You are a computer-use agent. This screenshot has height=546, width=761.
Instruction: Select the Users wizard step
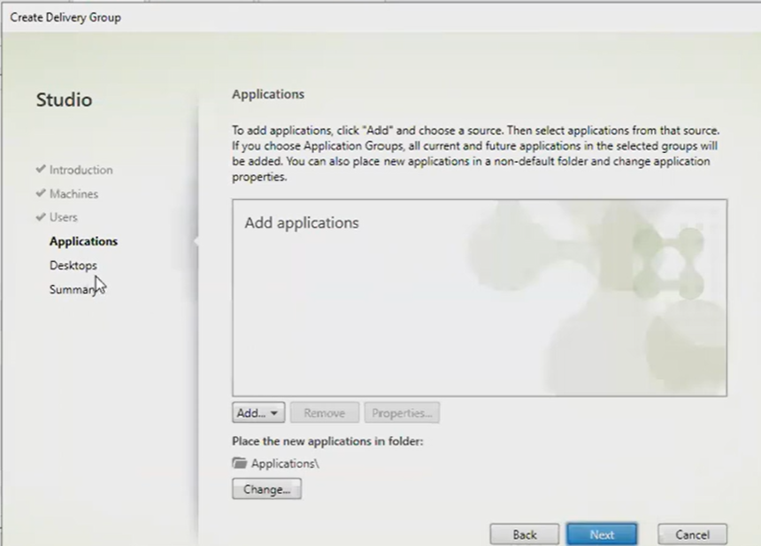(x=63, y=218)
